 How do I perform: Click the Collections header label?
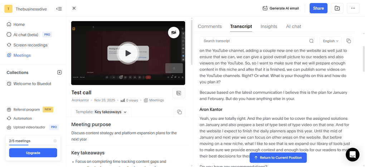click(x=18, y=72)
